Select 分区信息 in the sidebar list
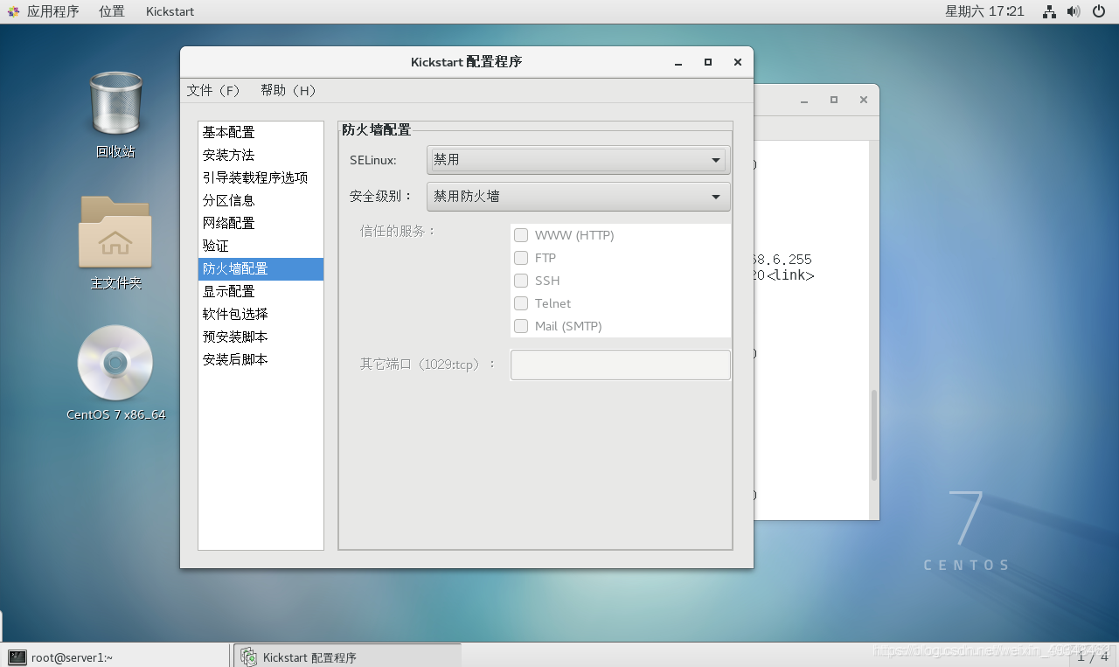The width and height of the screenshot is (1119, 667). pyautogui.click(x=261, y=200)
